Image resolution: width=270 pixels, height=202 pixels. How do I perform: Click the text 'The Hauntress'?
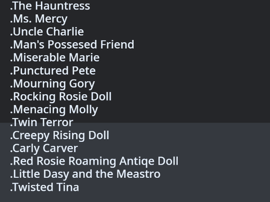(51, 6)
